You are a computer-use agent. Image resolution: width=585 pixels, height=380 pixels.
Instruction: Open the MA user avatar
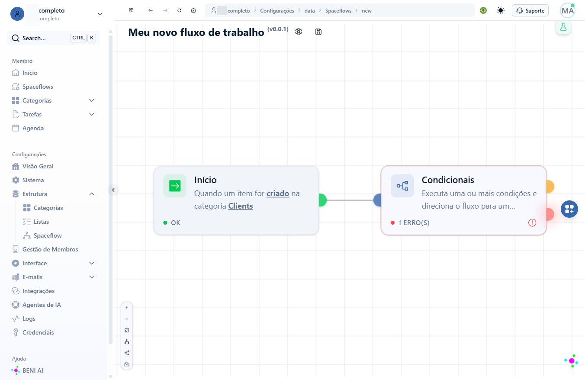[568, 10]
